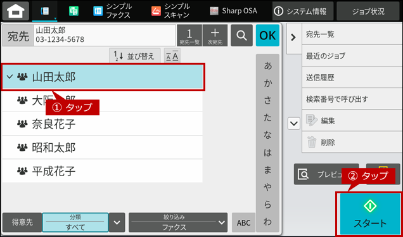Jump to か in the kana index
403x237 pixels.
pyautogui.click(x=267, y=84)
